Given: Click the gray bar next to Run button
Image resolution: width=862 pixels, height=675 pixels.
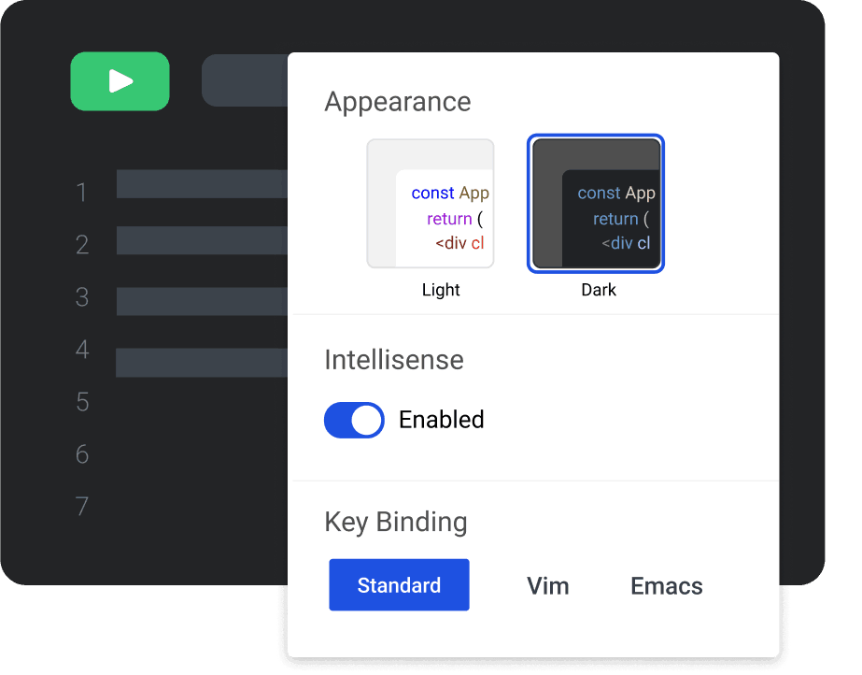Looking at the screenshot, I should (x=245, y=80).
